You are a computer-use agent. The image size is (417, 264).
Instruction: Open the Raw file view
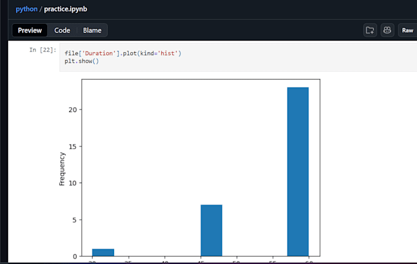coord(407,30)
